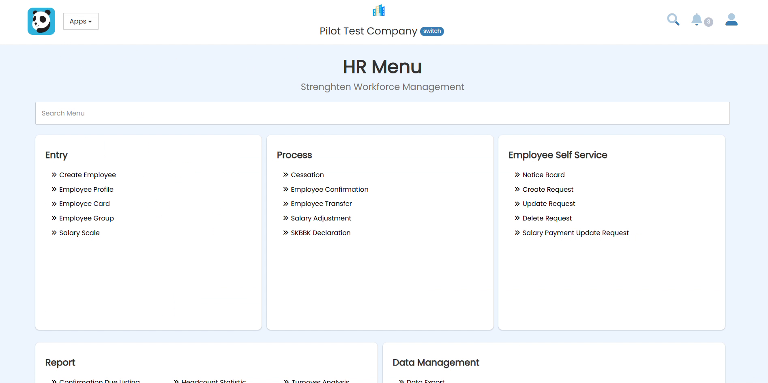Screen dimensions: 768x383
Task: Click the Data Management heading
Action: tap(436, 363)
